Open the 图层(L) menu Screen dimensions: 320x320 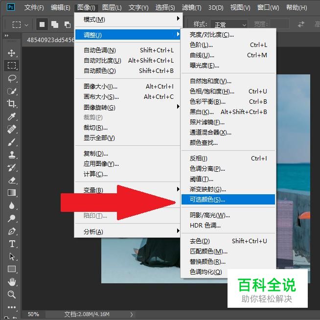pos(112,7)
